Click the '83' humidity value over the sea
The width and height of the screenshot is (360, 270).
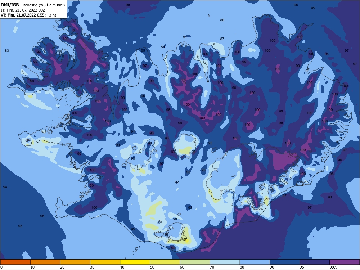click(x=7, y=50)
